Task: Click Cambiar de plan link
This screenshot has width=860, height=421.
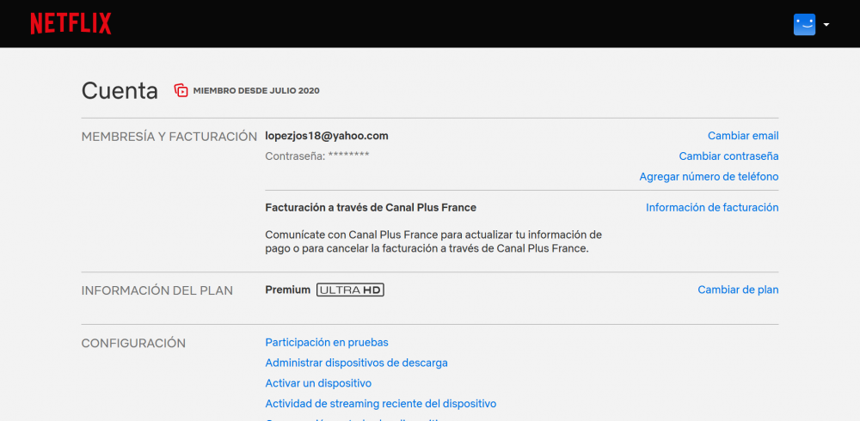Action: (737, 290)
